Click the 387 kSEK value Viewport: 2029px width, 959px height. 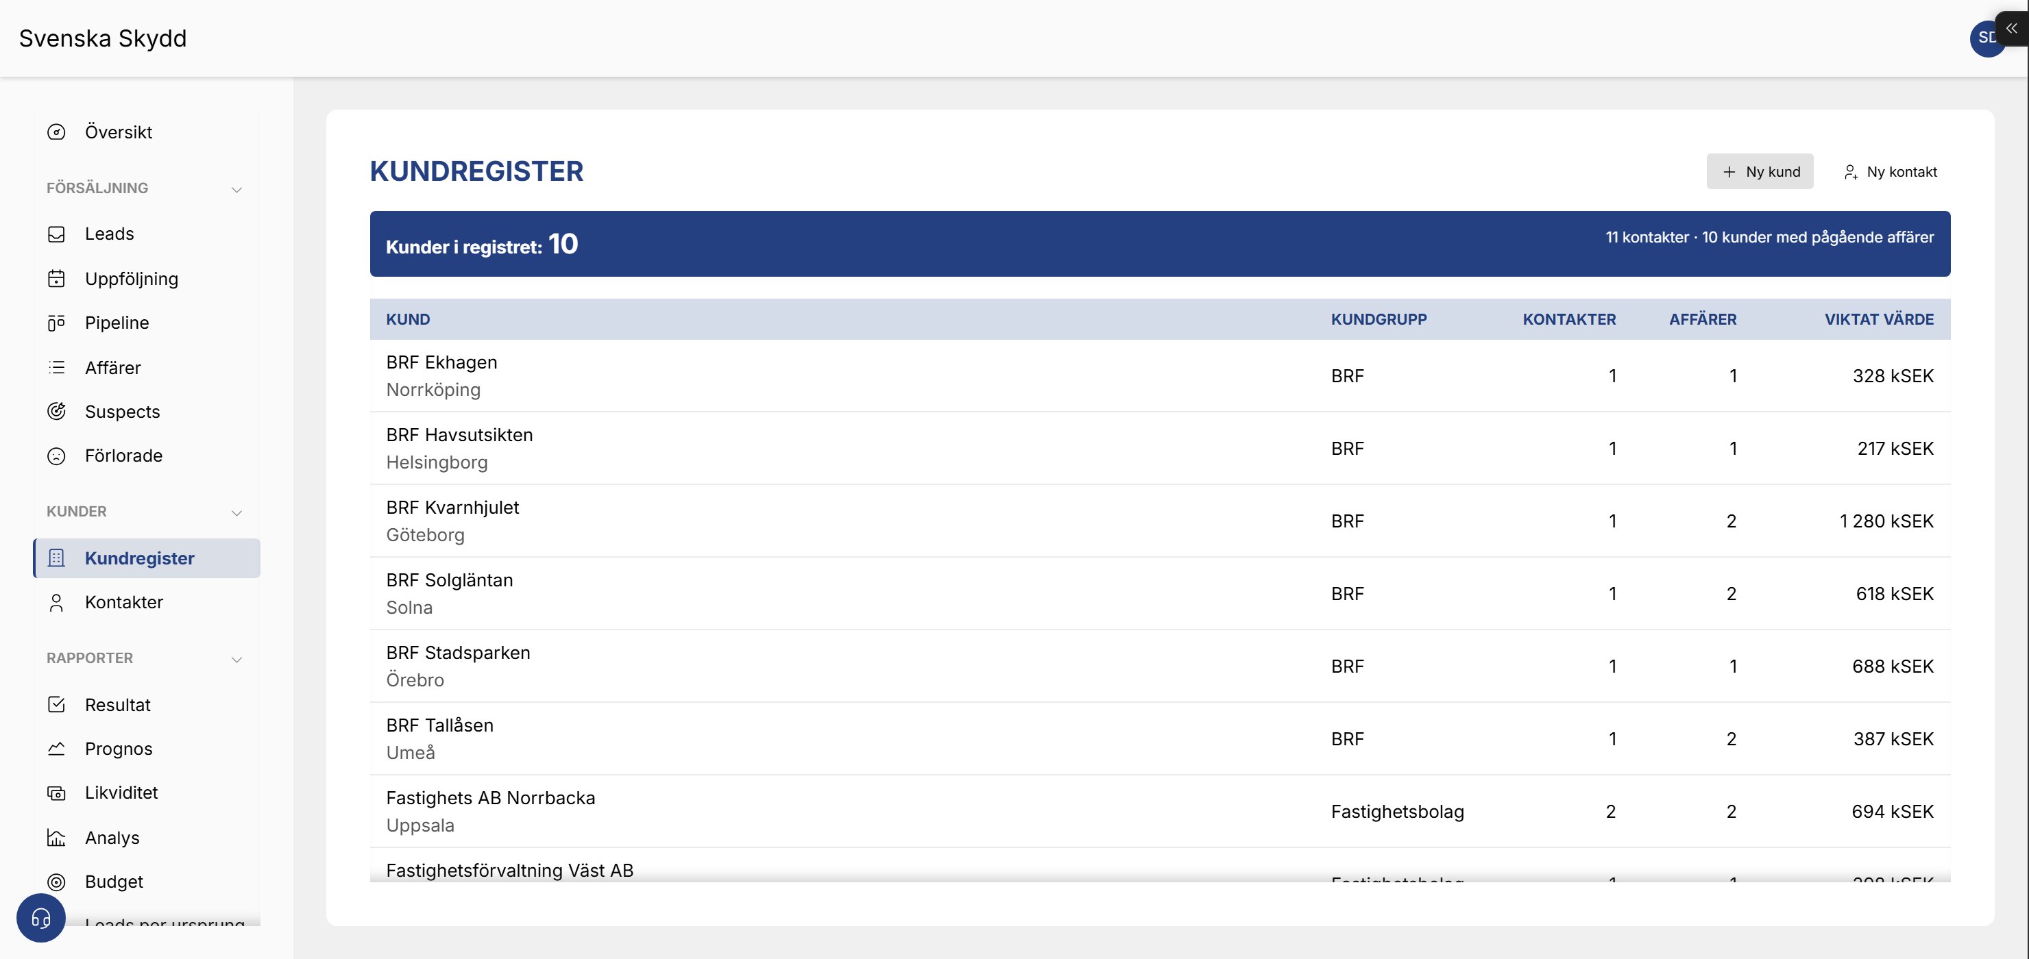point(1893,738)
